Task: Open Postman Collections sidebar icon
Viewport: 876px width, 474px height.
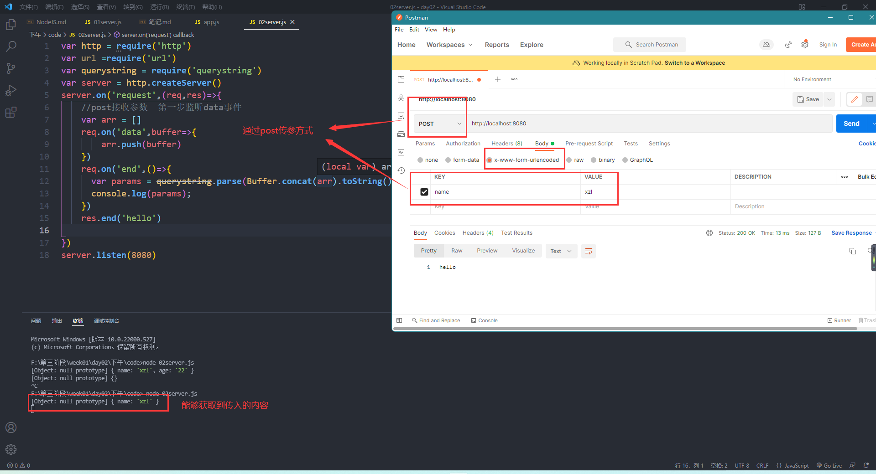Action: tap(401, 79)
